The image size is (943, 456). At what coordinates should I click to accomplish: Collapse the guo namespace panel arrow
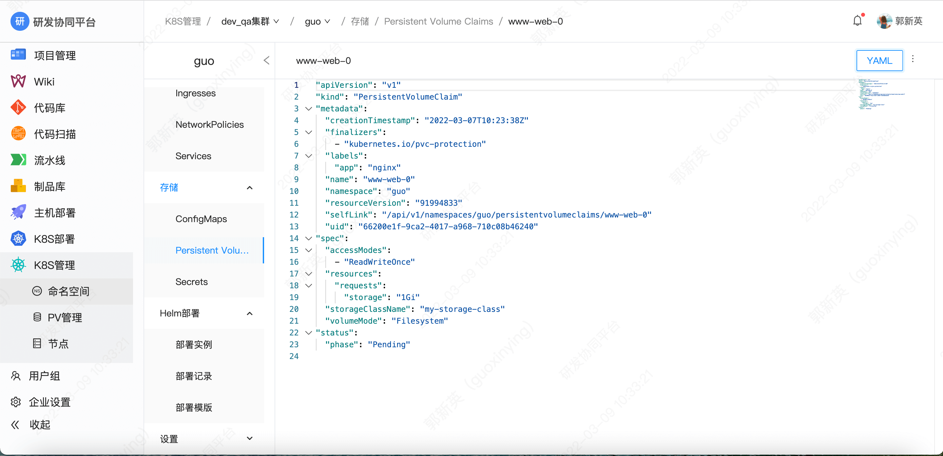(266, 61)
